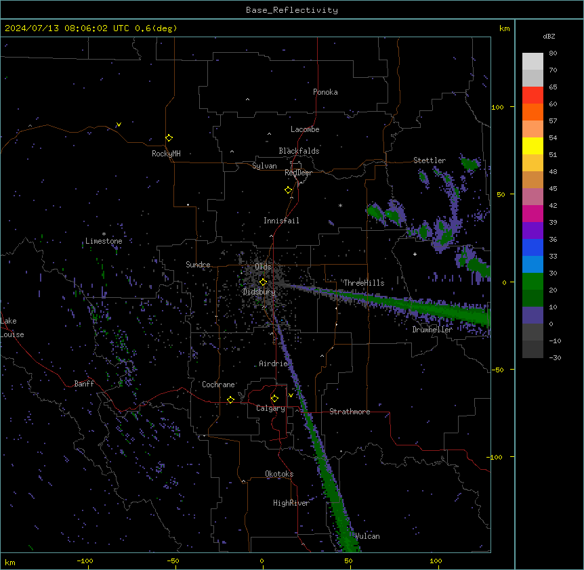Click the Banff town label

[x=84, y=384]
